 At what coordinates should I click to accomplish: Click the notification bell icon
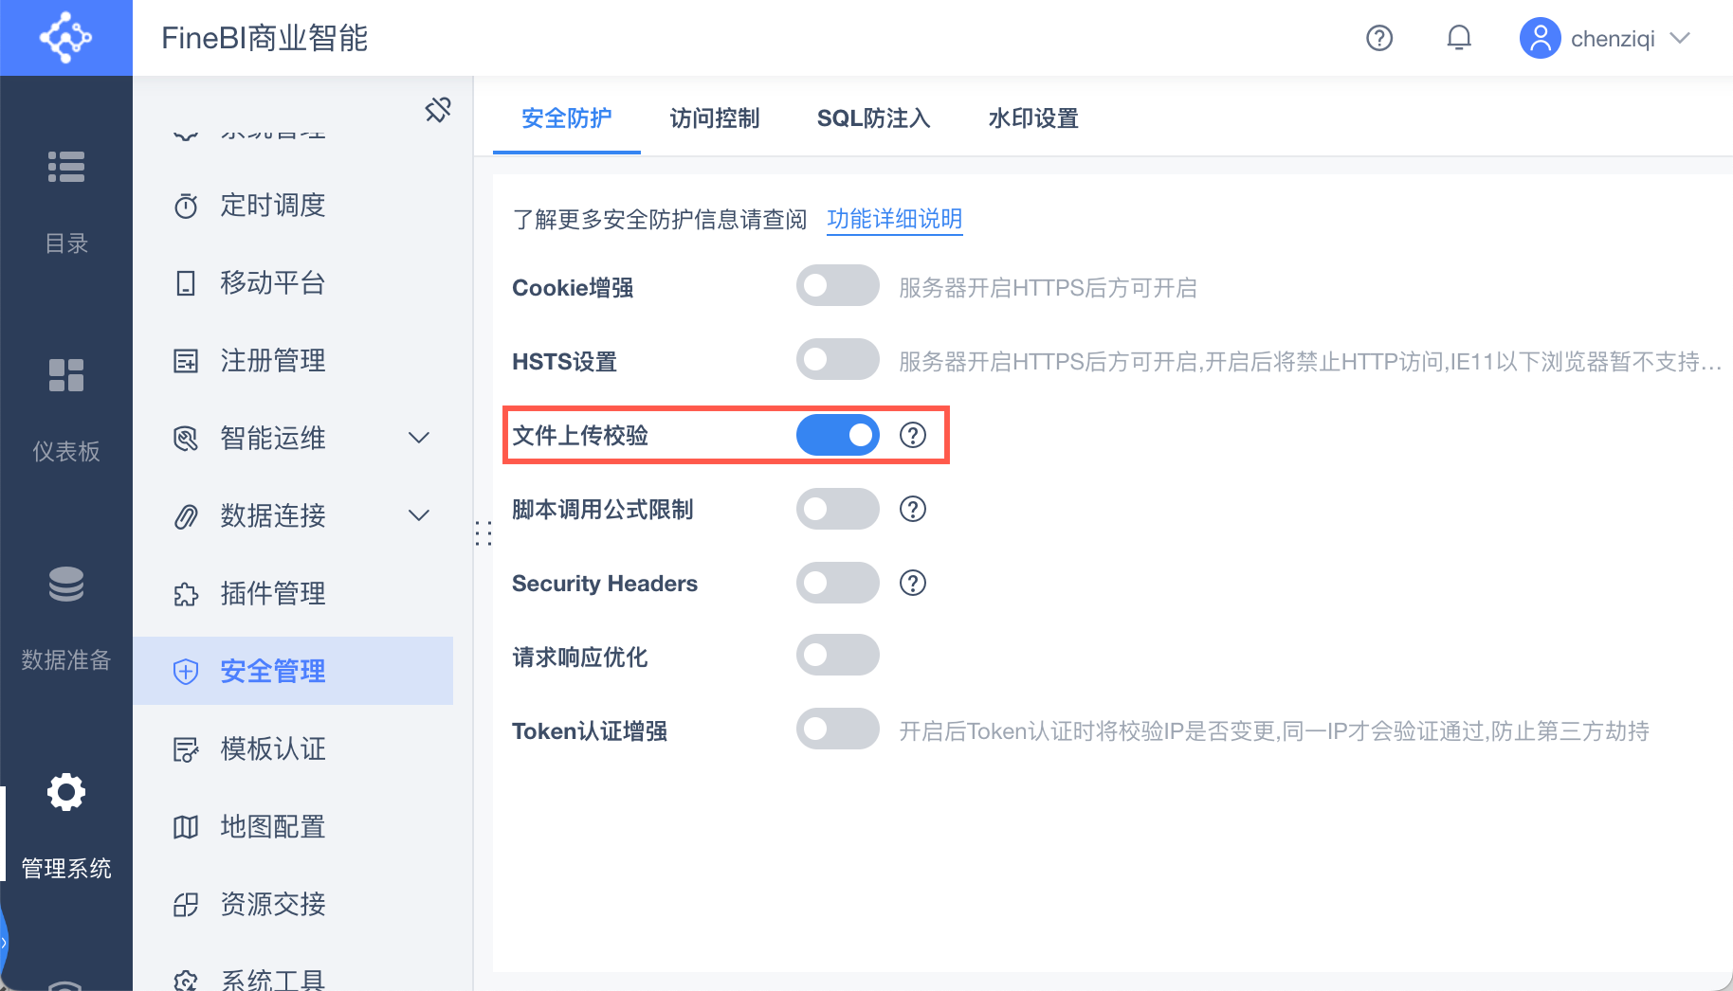point(1459,38)
